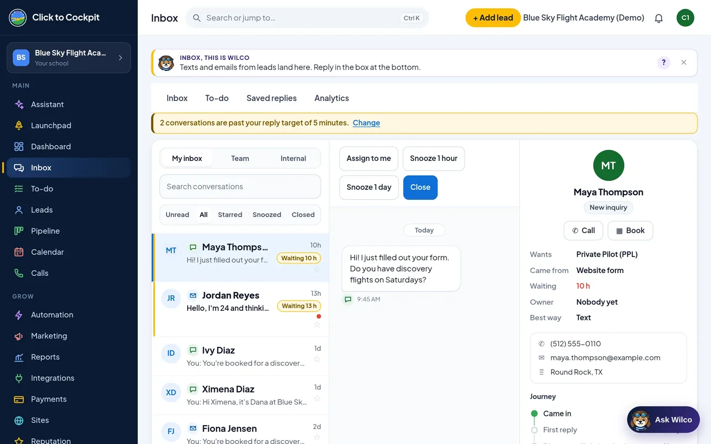The image size is (711, 444).
Task: Click the Marketing megaphone icon
Action: (x=19, y=336)
